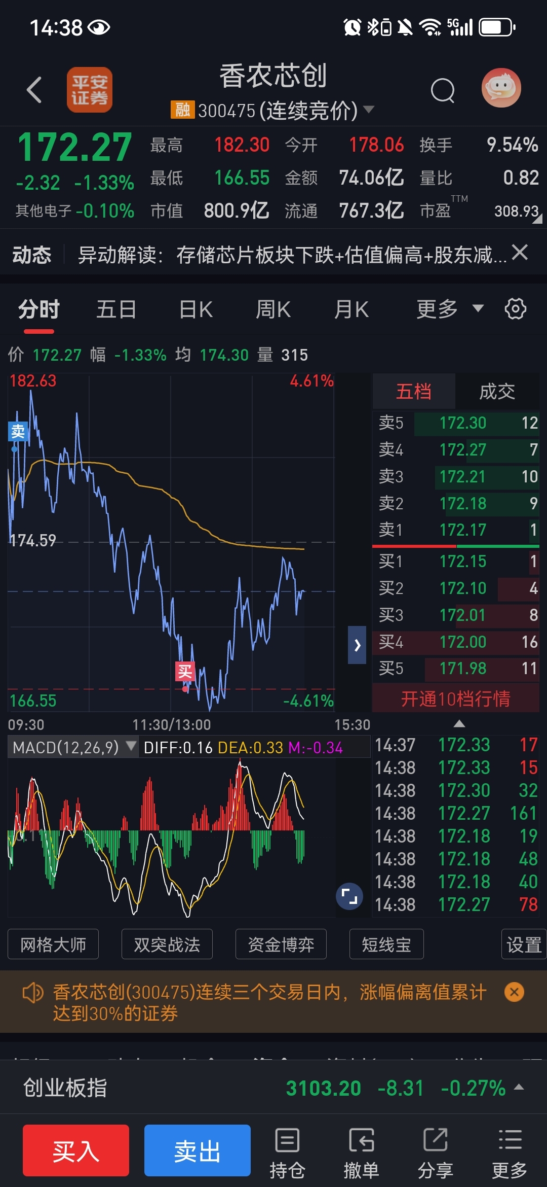Open 双突战法 tool
Viewport: 547px width, 1187px height.
(167, 945)
